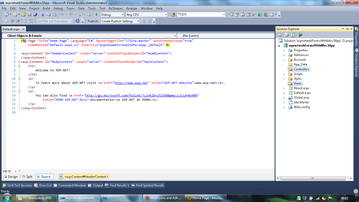Start debugging with the green play icon

[97, 14]
